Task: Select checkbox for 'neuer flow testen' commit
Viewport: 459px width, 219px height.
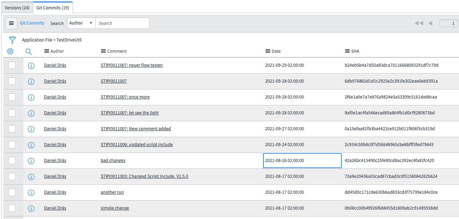Action: point(12,65)
